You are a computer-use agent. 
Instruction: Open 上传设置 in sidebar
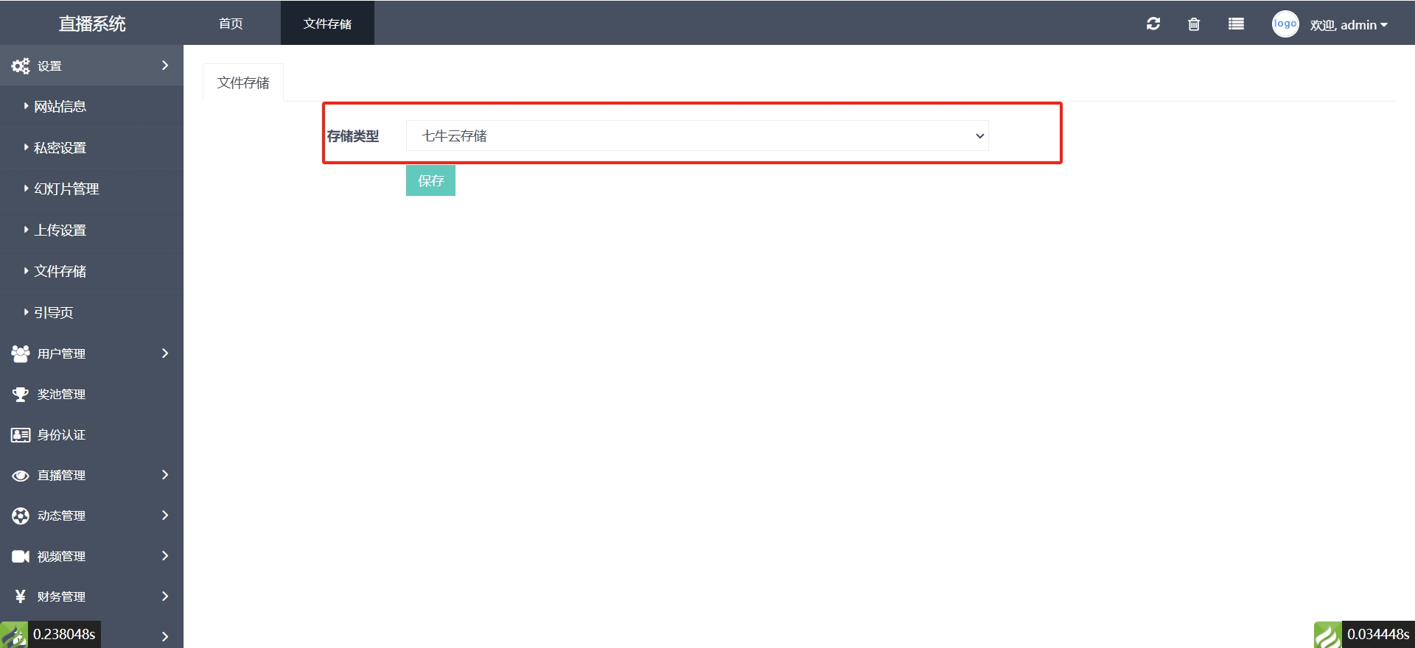(x=60, y=230)
